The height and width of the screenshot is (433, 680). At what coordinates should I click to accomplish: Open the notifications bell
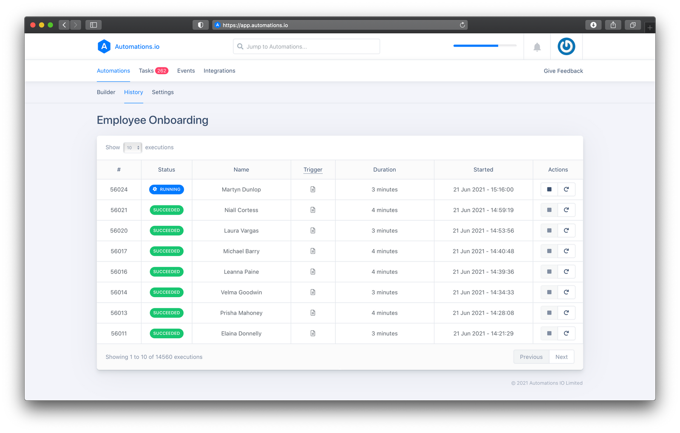537,47
